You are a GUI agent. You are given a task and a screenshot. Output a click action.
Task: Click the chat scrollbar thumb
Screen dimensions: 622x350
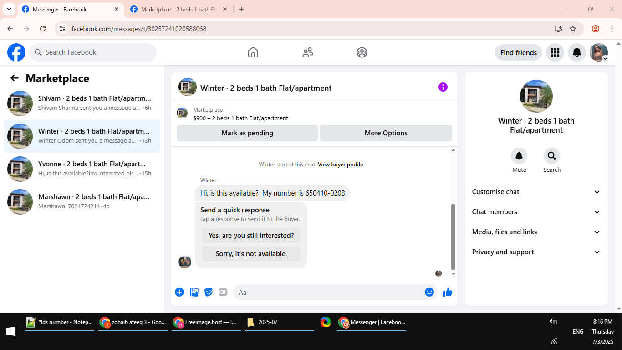pyautogui.click(x=453, y=237)
